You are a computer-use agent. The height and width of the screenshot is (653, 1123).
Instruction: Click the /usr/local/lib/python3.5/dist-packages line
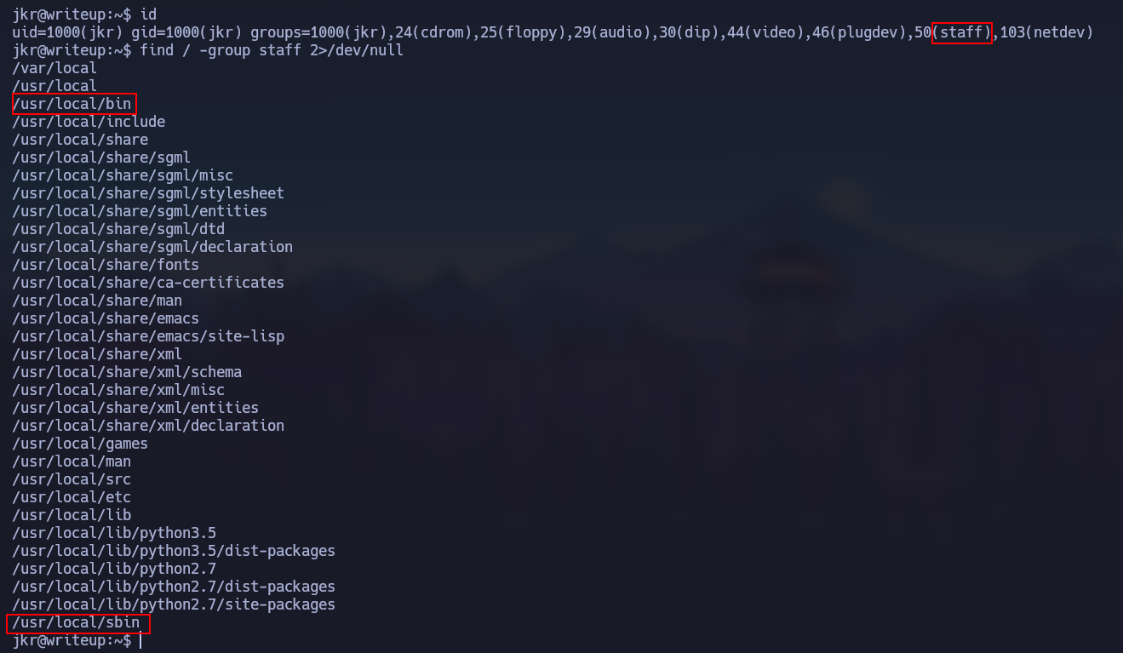pos(174,551)
